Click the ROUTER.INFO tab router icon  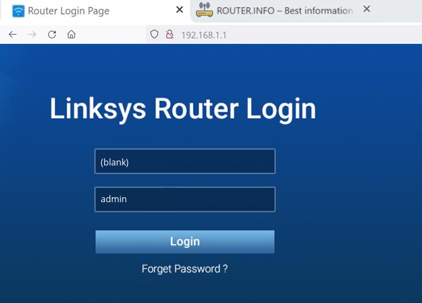click(x=204, y=10)
